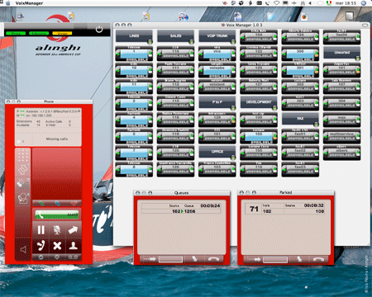The width and height of the screenshot is (372, 297).
Task: Click the handset dial icon in Phone
Action: (x=41, y=246)
